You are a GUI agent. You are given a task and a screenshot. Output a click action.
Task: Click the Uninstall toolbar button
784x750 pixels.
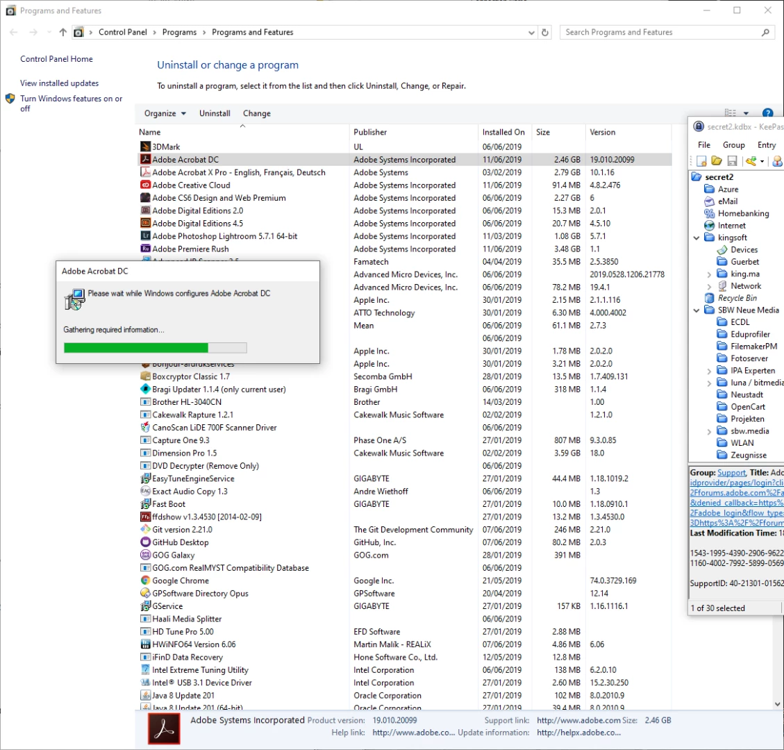(215, 113)
